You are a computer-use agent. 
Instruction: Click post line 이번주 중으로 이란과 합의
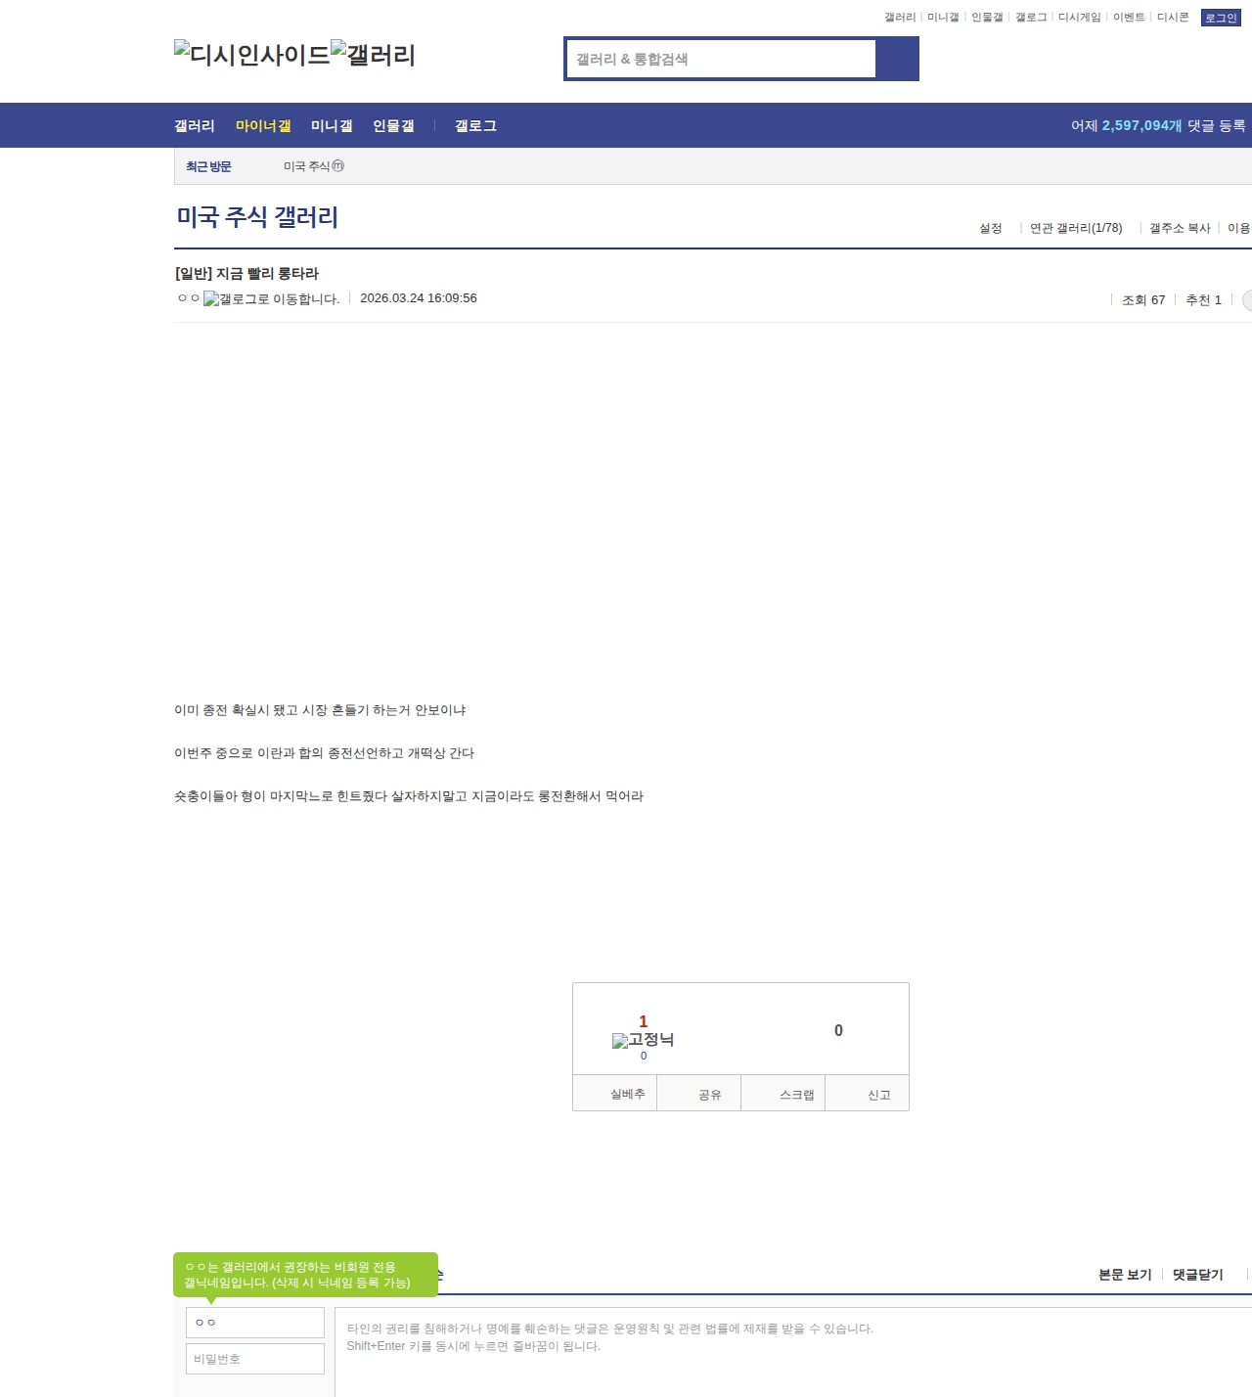pyautogui.click(x=324, y=753)
